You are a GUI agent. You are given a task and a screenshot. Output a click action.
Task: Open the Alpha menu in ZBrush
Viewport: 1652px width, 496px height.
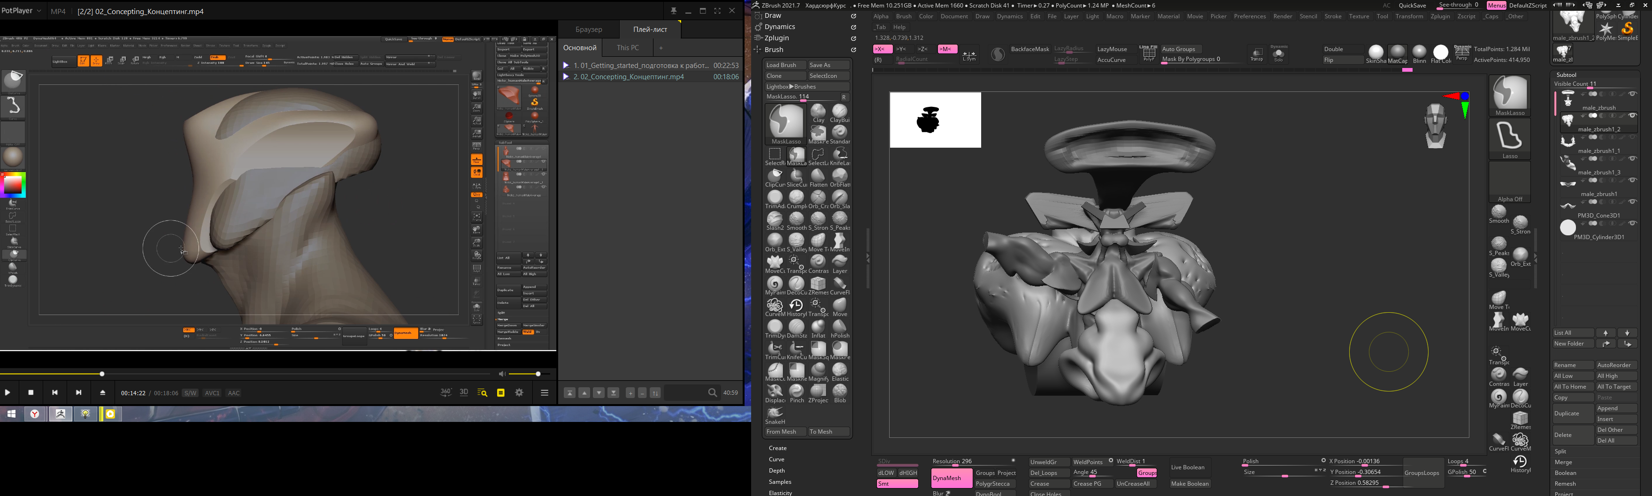(881, 17)
